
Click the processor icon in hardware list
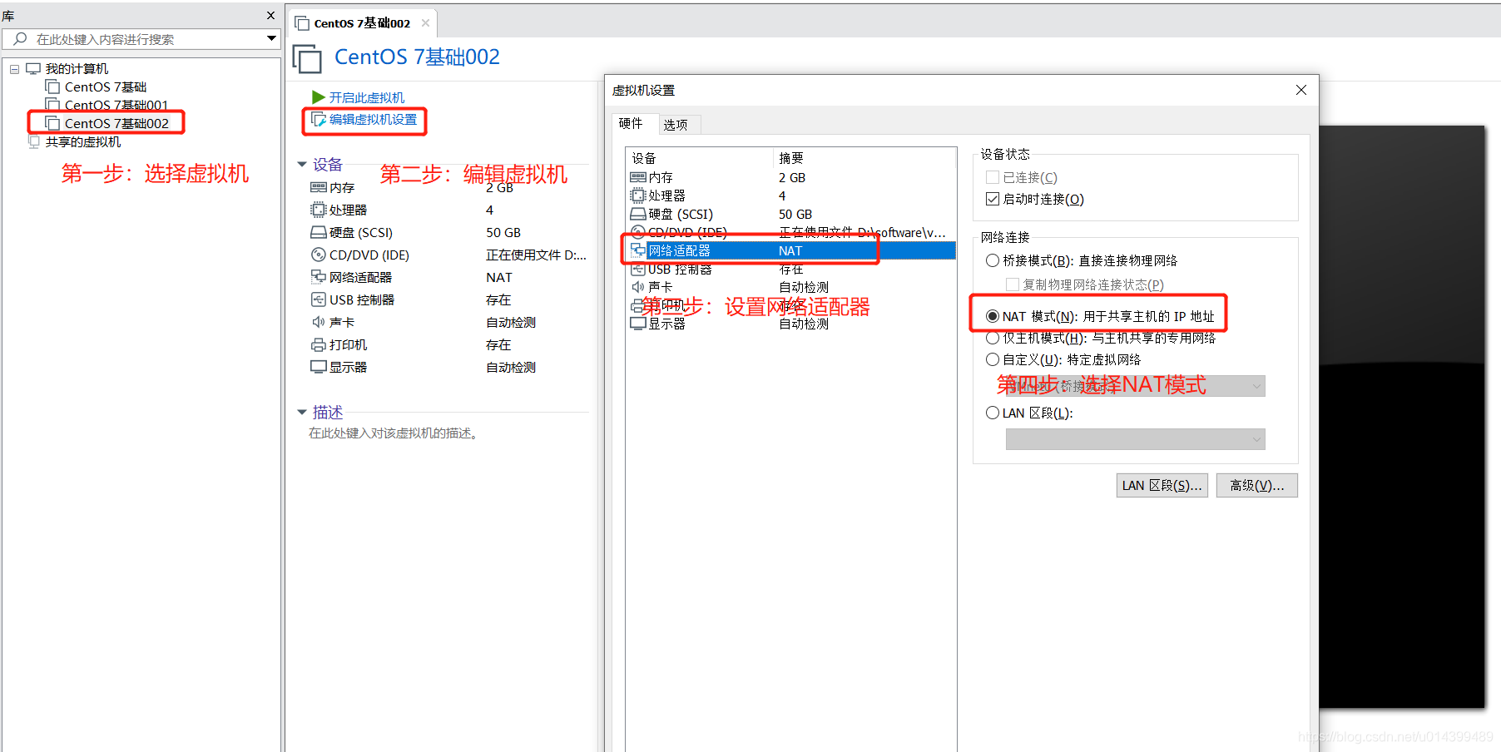[x=638, y=195]
